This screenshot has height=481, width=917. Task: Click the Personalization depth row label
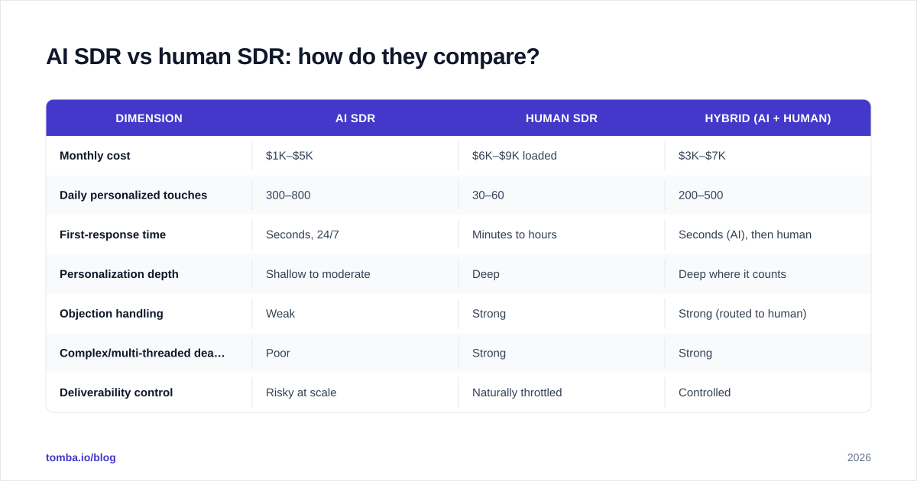pyautogui.click(x=119, y=274)
